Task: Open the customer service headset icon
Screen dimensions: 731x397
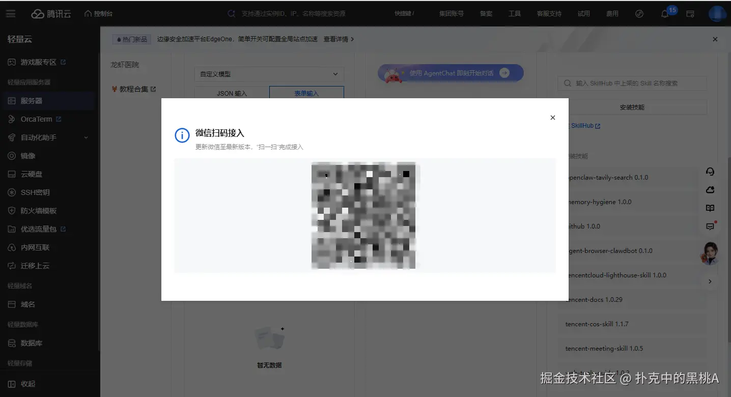Action: pos(710,172)
